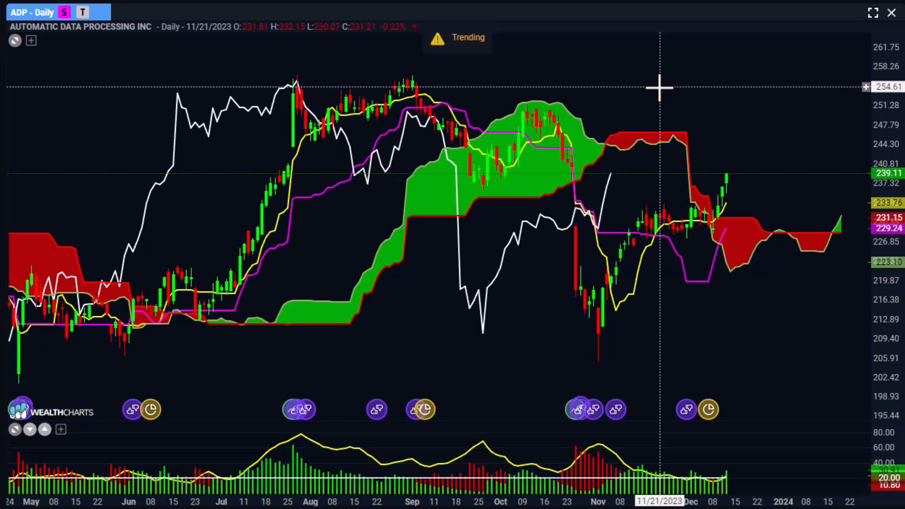Screen dimensions: 905x509
Task: Click the expand arrows icon on the lower indicator panel
Action: pos(15,429)
